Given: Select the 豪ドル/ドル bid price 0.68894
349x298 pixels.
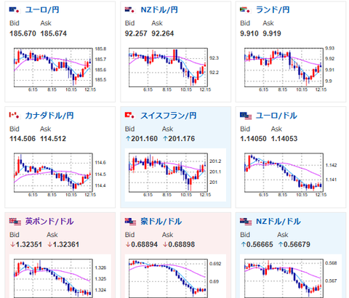Looking at the screenshot, I should point(145,244).
